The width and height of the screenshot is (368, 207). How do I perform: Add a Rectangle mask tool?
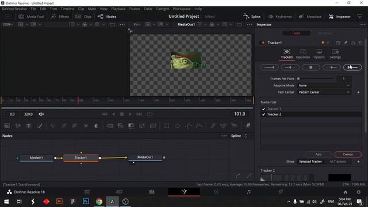tap(166, 126)
